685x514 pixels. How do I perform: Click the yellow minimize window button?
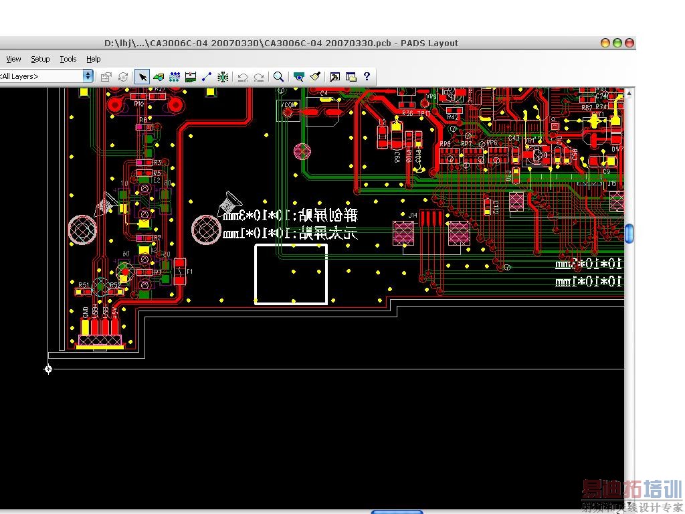click(605, 43)
